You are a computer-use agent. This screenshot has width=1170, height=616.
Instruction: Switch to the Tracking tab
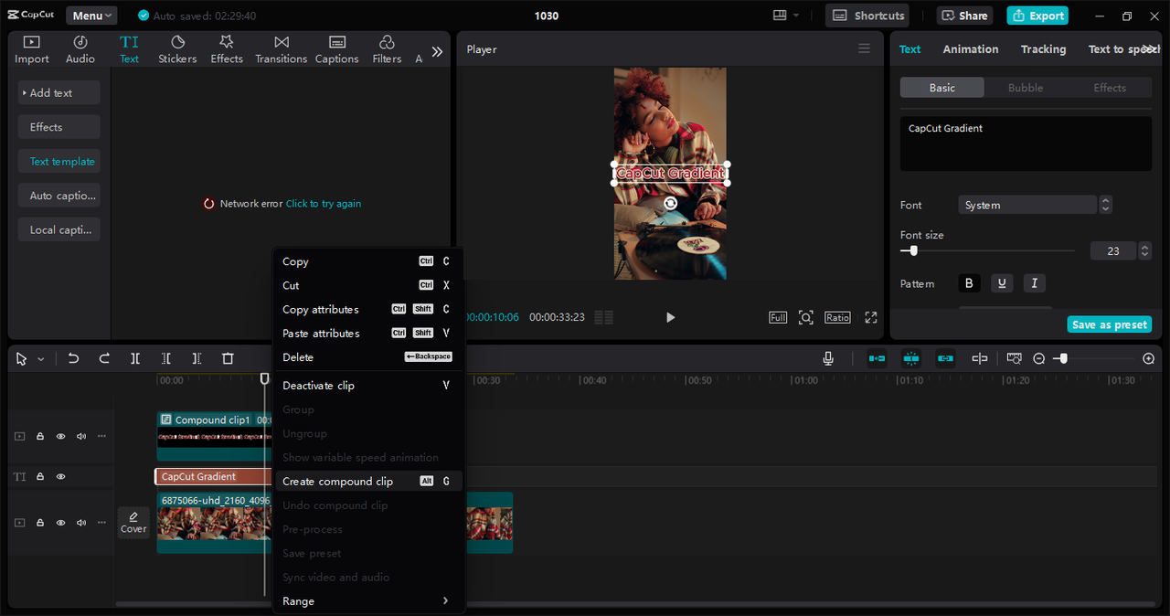click(1043, 49)
